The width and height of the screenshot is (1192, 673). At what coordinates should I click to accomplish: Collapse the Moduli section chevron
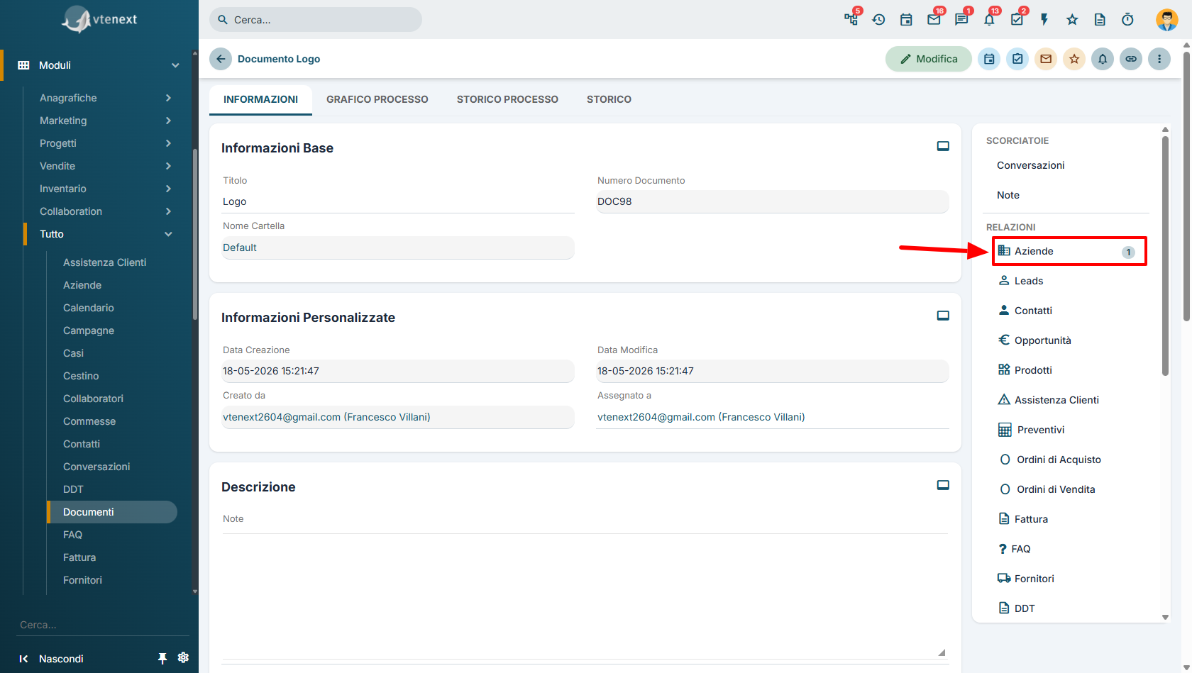175,65
